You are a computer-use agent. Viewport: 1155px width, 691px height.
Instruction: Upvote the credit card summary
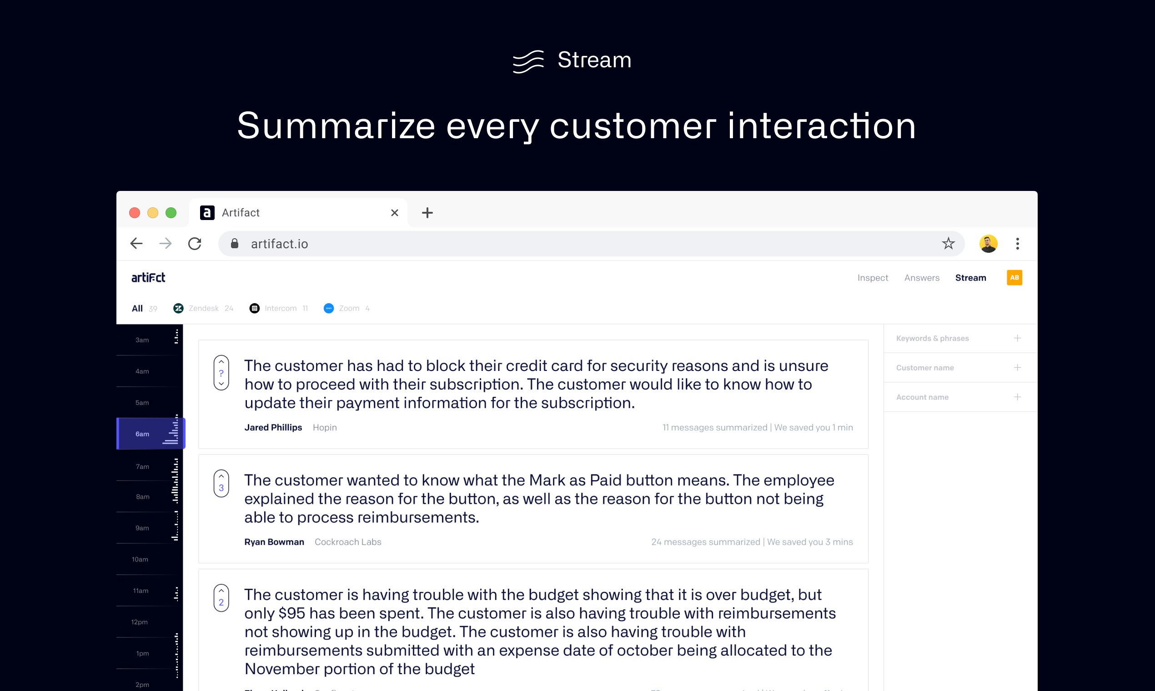[x=221, y=362]
